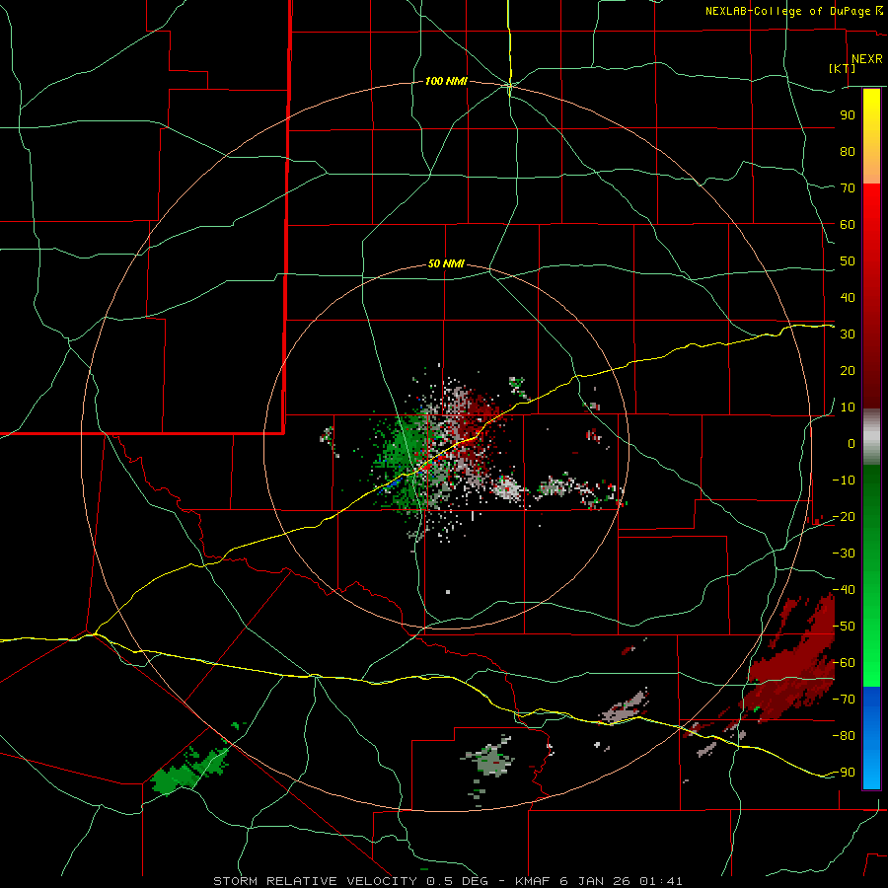Click the positive 30 knot scale label
The width and height of the screenshot is (888, 888).
click(x=848, y=334)
